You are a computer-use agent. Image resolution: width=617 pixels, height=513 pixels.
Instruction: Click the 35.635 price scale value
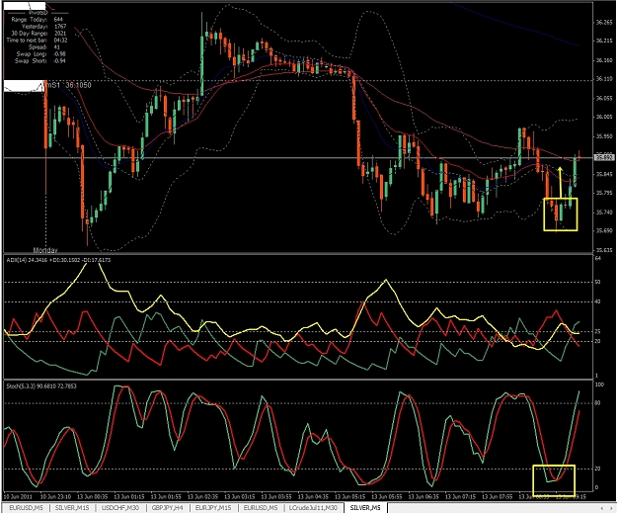[x=604, y=250]
